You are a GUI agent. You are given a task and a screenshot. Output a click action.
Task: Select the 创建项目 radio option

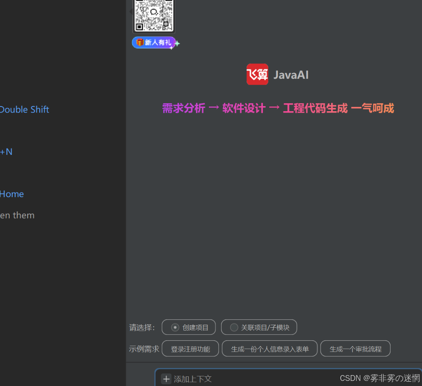[x=189, y=327]
